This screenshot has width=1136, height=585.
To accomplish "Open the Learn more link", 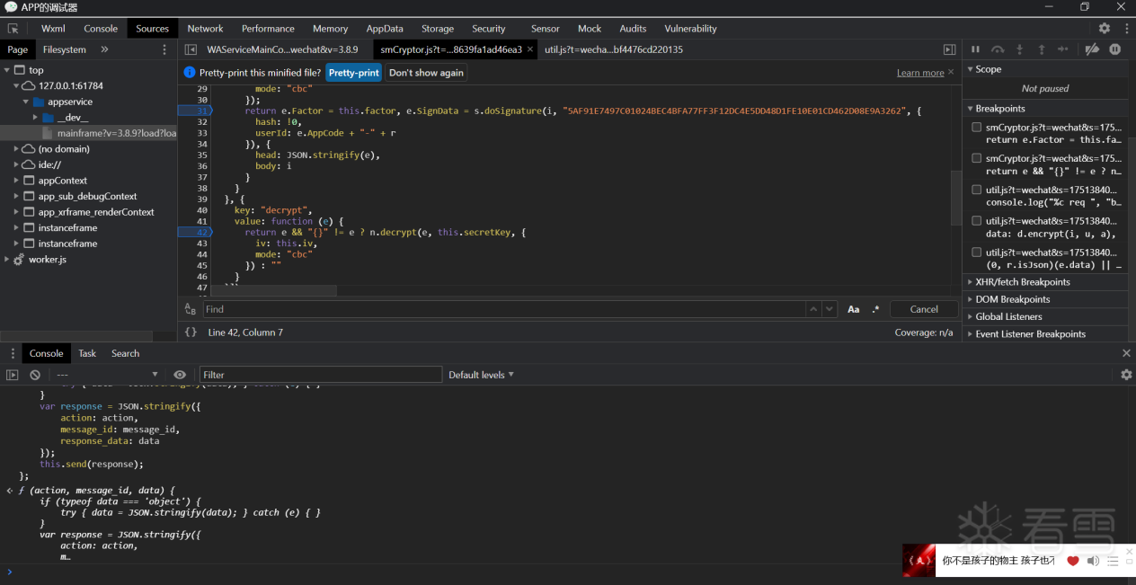I will tap(920, 73).
